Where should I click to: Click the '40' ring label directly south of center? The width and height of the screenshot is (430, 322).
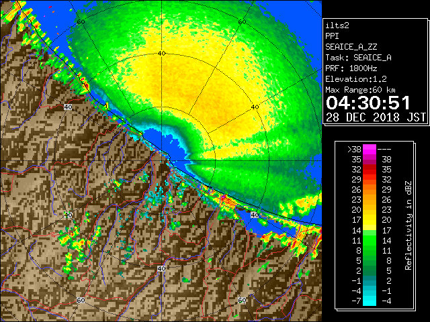click(161, 268)
